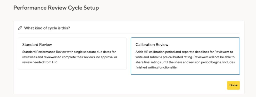Viewport: 256px width, 97px height.
Task: Click the "Calibration Review" card title text
Action: click(152, 45)
